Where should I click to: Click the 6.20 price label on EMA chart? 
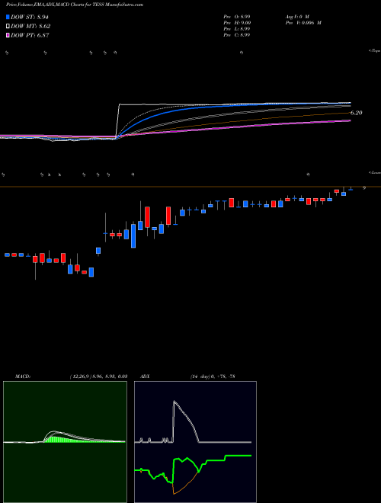pyautogui.click(x=356, y=113)
